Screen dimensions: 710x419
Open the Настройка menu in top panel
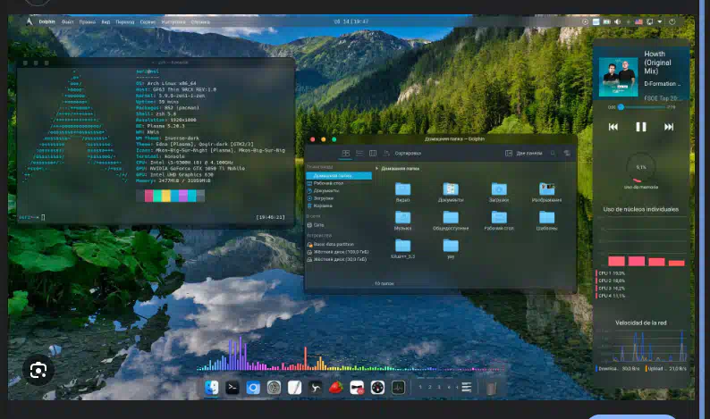173,21
